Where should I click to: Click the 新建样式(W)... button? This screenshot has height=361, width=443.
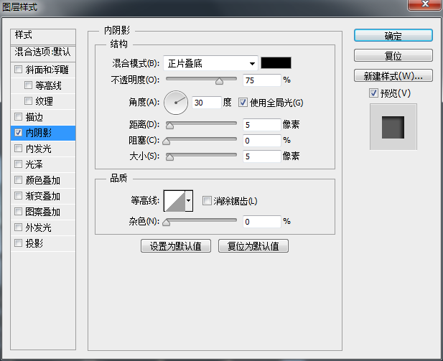click(x=393, y=75)
